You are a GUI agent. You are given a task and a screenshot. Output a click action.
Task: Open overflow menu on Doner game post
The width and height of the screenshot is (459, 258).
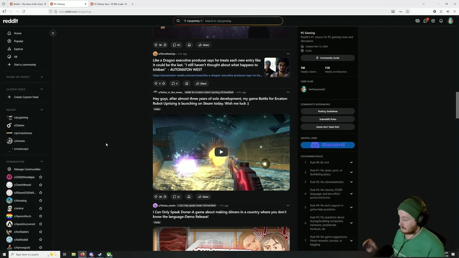288,205
